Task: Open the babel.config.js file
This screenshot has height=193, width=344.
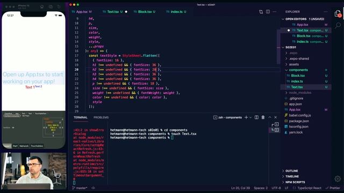Action: [x=300, y=115]
